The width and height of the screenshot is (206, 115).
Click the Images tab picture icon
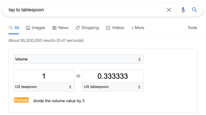coord(28,28)
